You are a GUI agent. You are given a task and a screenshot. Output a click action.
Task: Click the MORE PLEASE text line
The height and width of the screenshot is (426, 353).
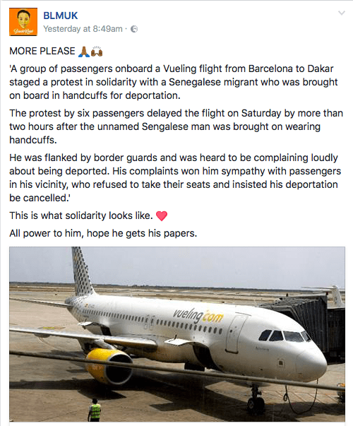coord(42,52)
